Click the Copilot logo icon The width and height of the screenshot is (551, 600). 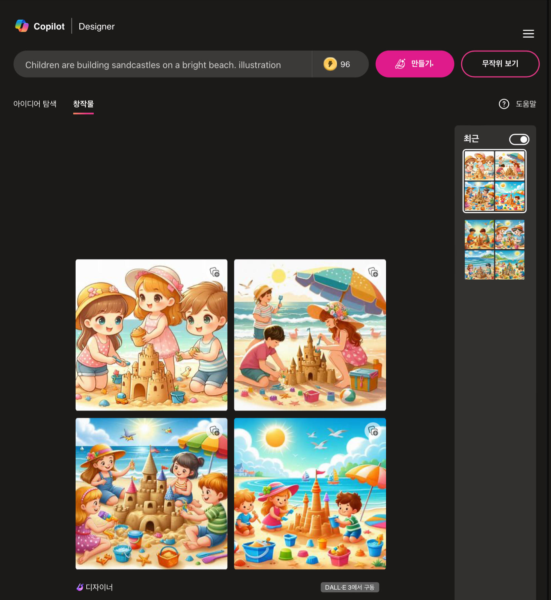pos(22,26)
